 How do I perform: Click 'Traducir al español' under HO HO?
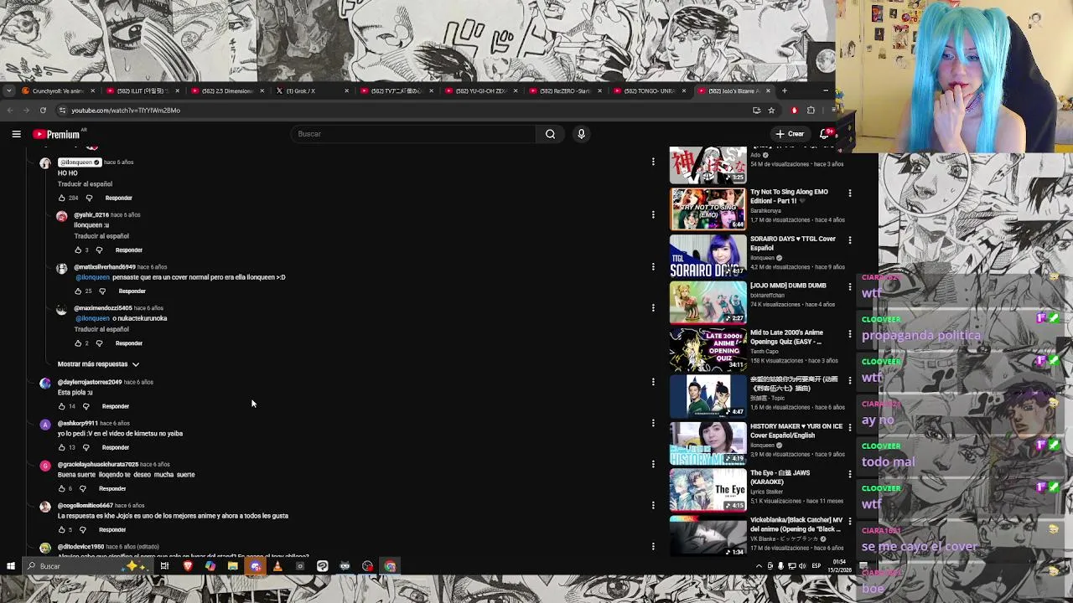pos(85,184)
